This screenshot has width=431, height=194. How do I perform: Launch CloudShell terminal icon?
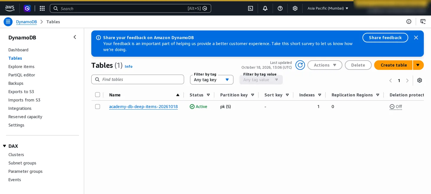pyautogui.click(x=251, y=8)
